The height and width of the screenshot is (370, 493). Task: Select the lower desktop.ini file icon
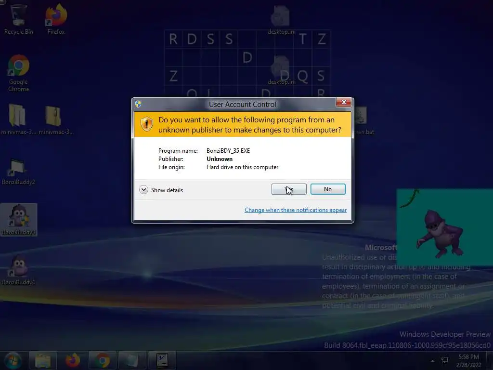pyautogui.click(x=281, y=70)
